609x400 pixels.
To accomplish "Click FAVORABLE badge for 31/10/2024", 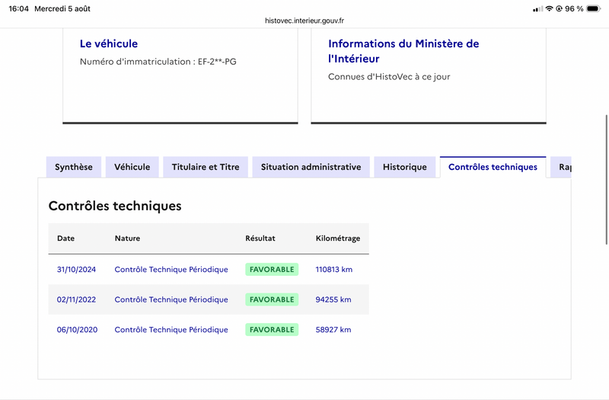I will point(272,270).
